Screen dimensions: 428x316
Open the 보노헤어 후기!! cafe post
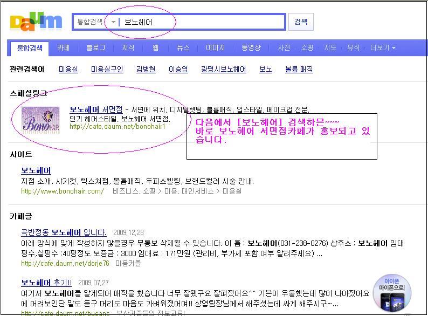click(x=46, y=283)
